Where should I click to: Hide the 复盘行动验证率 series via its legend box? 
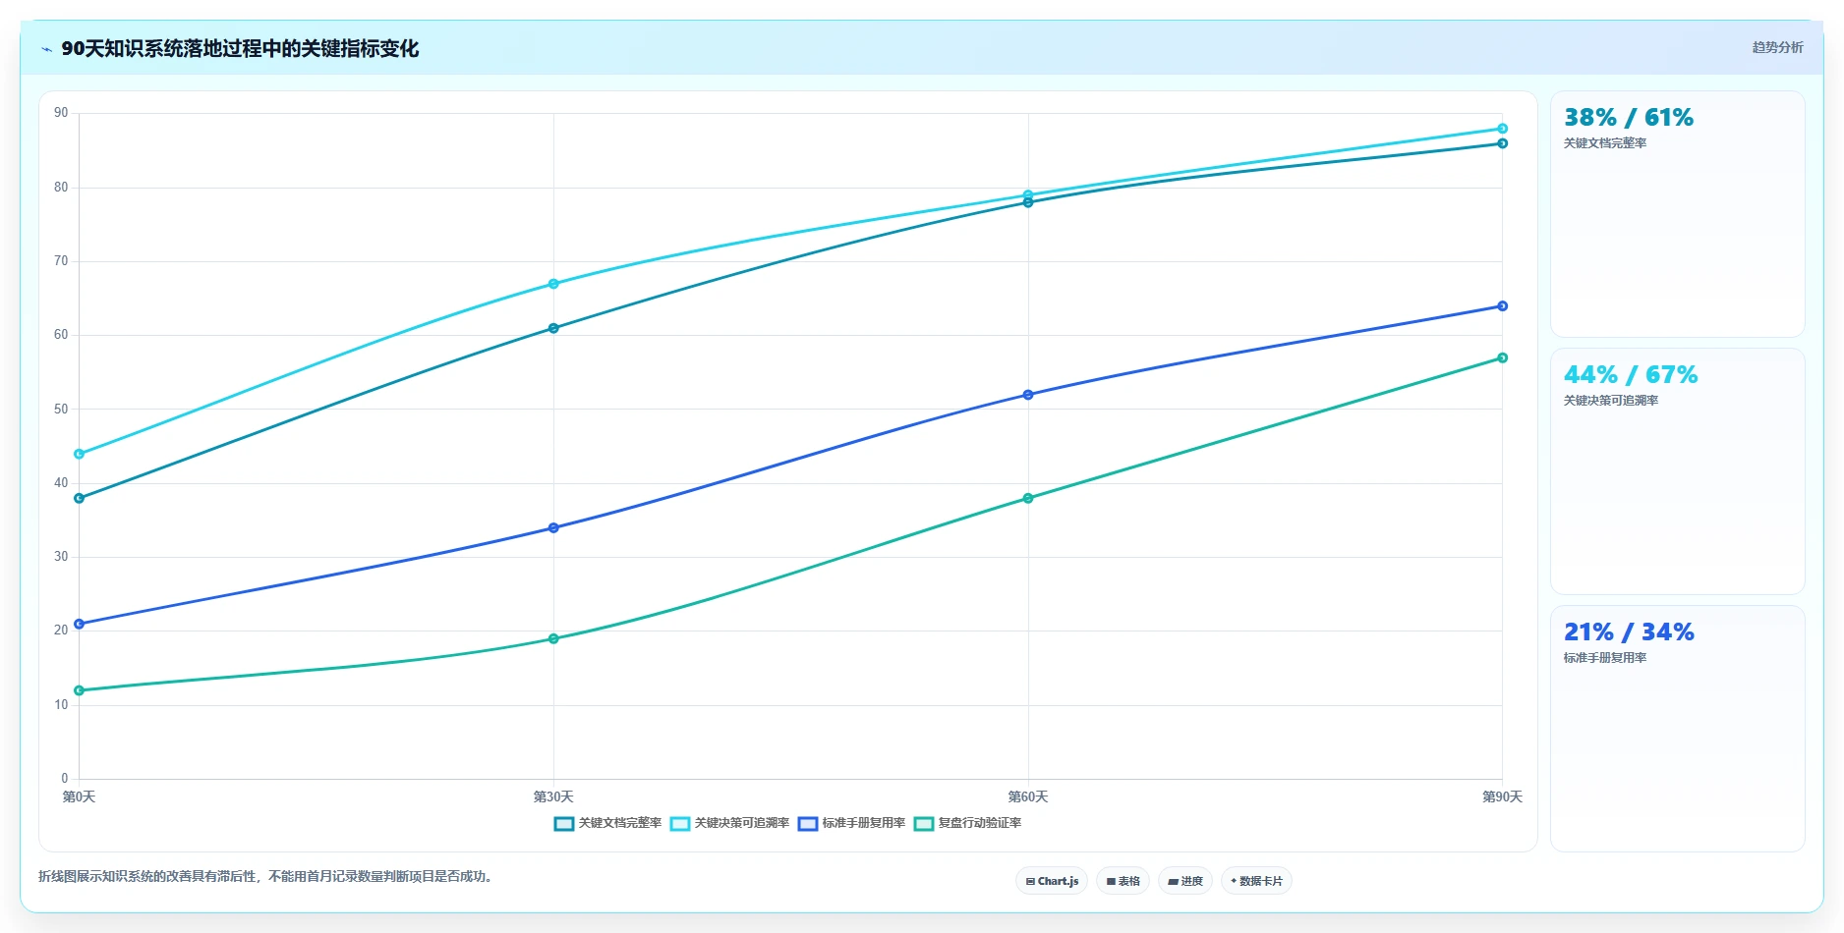(924, 824)
